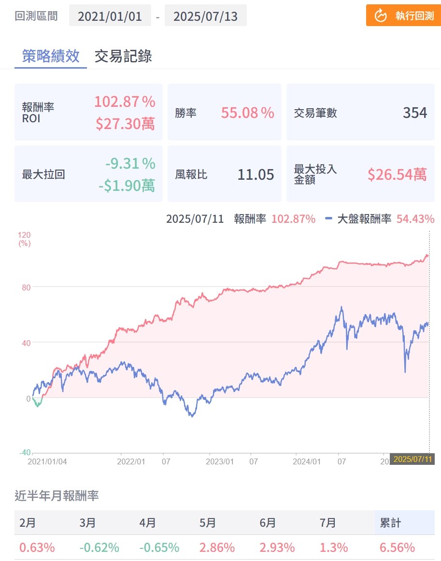The height and width of the screenshot is (561, 441).
Task: Click the 3月 return value -0.62%
Action: tap(99, 547)
